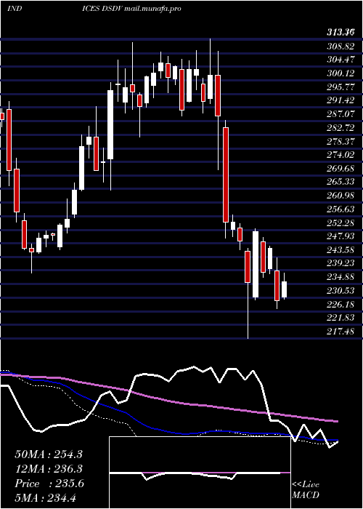Click the 247.93 price axis label
The height and width of the screenshot is (509, 363).
340,236
